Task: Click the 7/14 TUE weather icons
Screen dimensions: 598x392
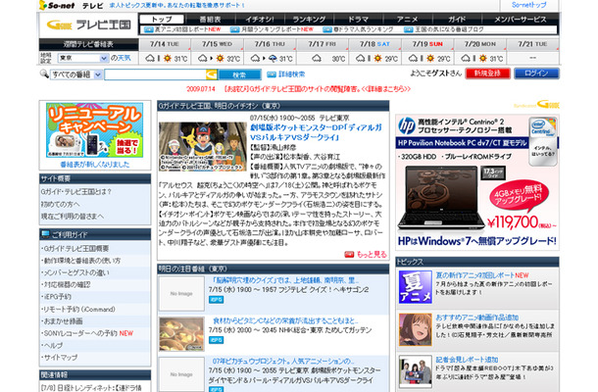Action: [159, 59]
